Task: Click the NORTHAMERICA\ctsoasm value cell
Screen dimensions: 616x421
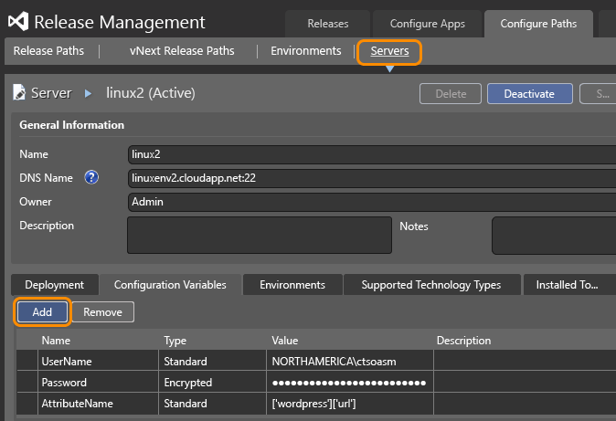Action: click(x=350, y=361)
